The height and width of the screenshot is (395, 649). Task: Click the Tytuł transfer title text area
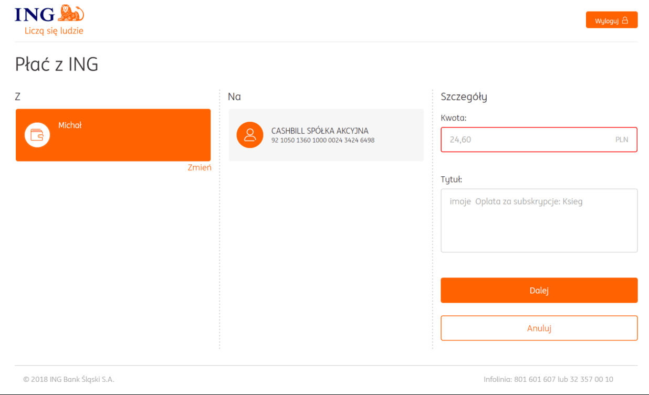tap(539, 220)
